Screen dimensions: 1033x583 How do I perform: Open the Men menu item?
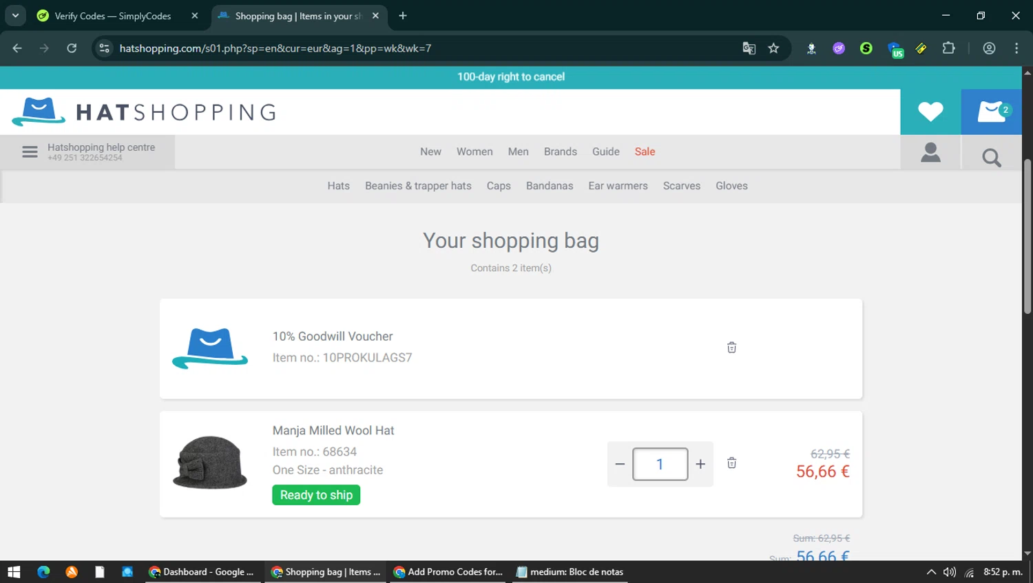[519, 151]
